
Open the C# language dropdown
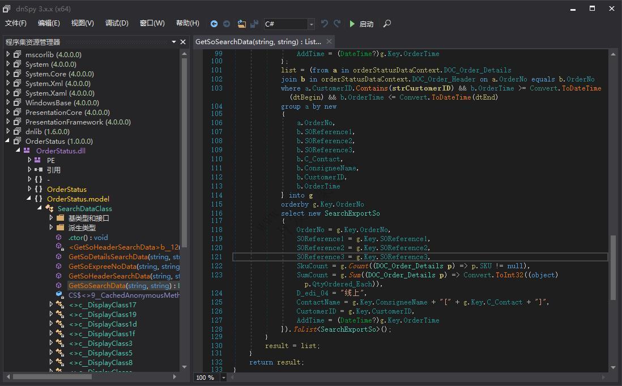311,24
